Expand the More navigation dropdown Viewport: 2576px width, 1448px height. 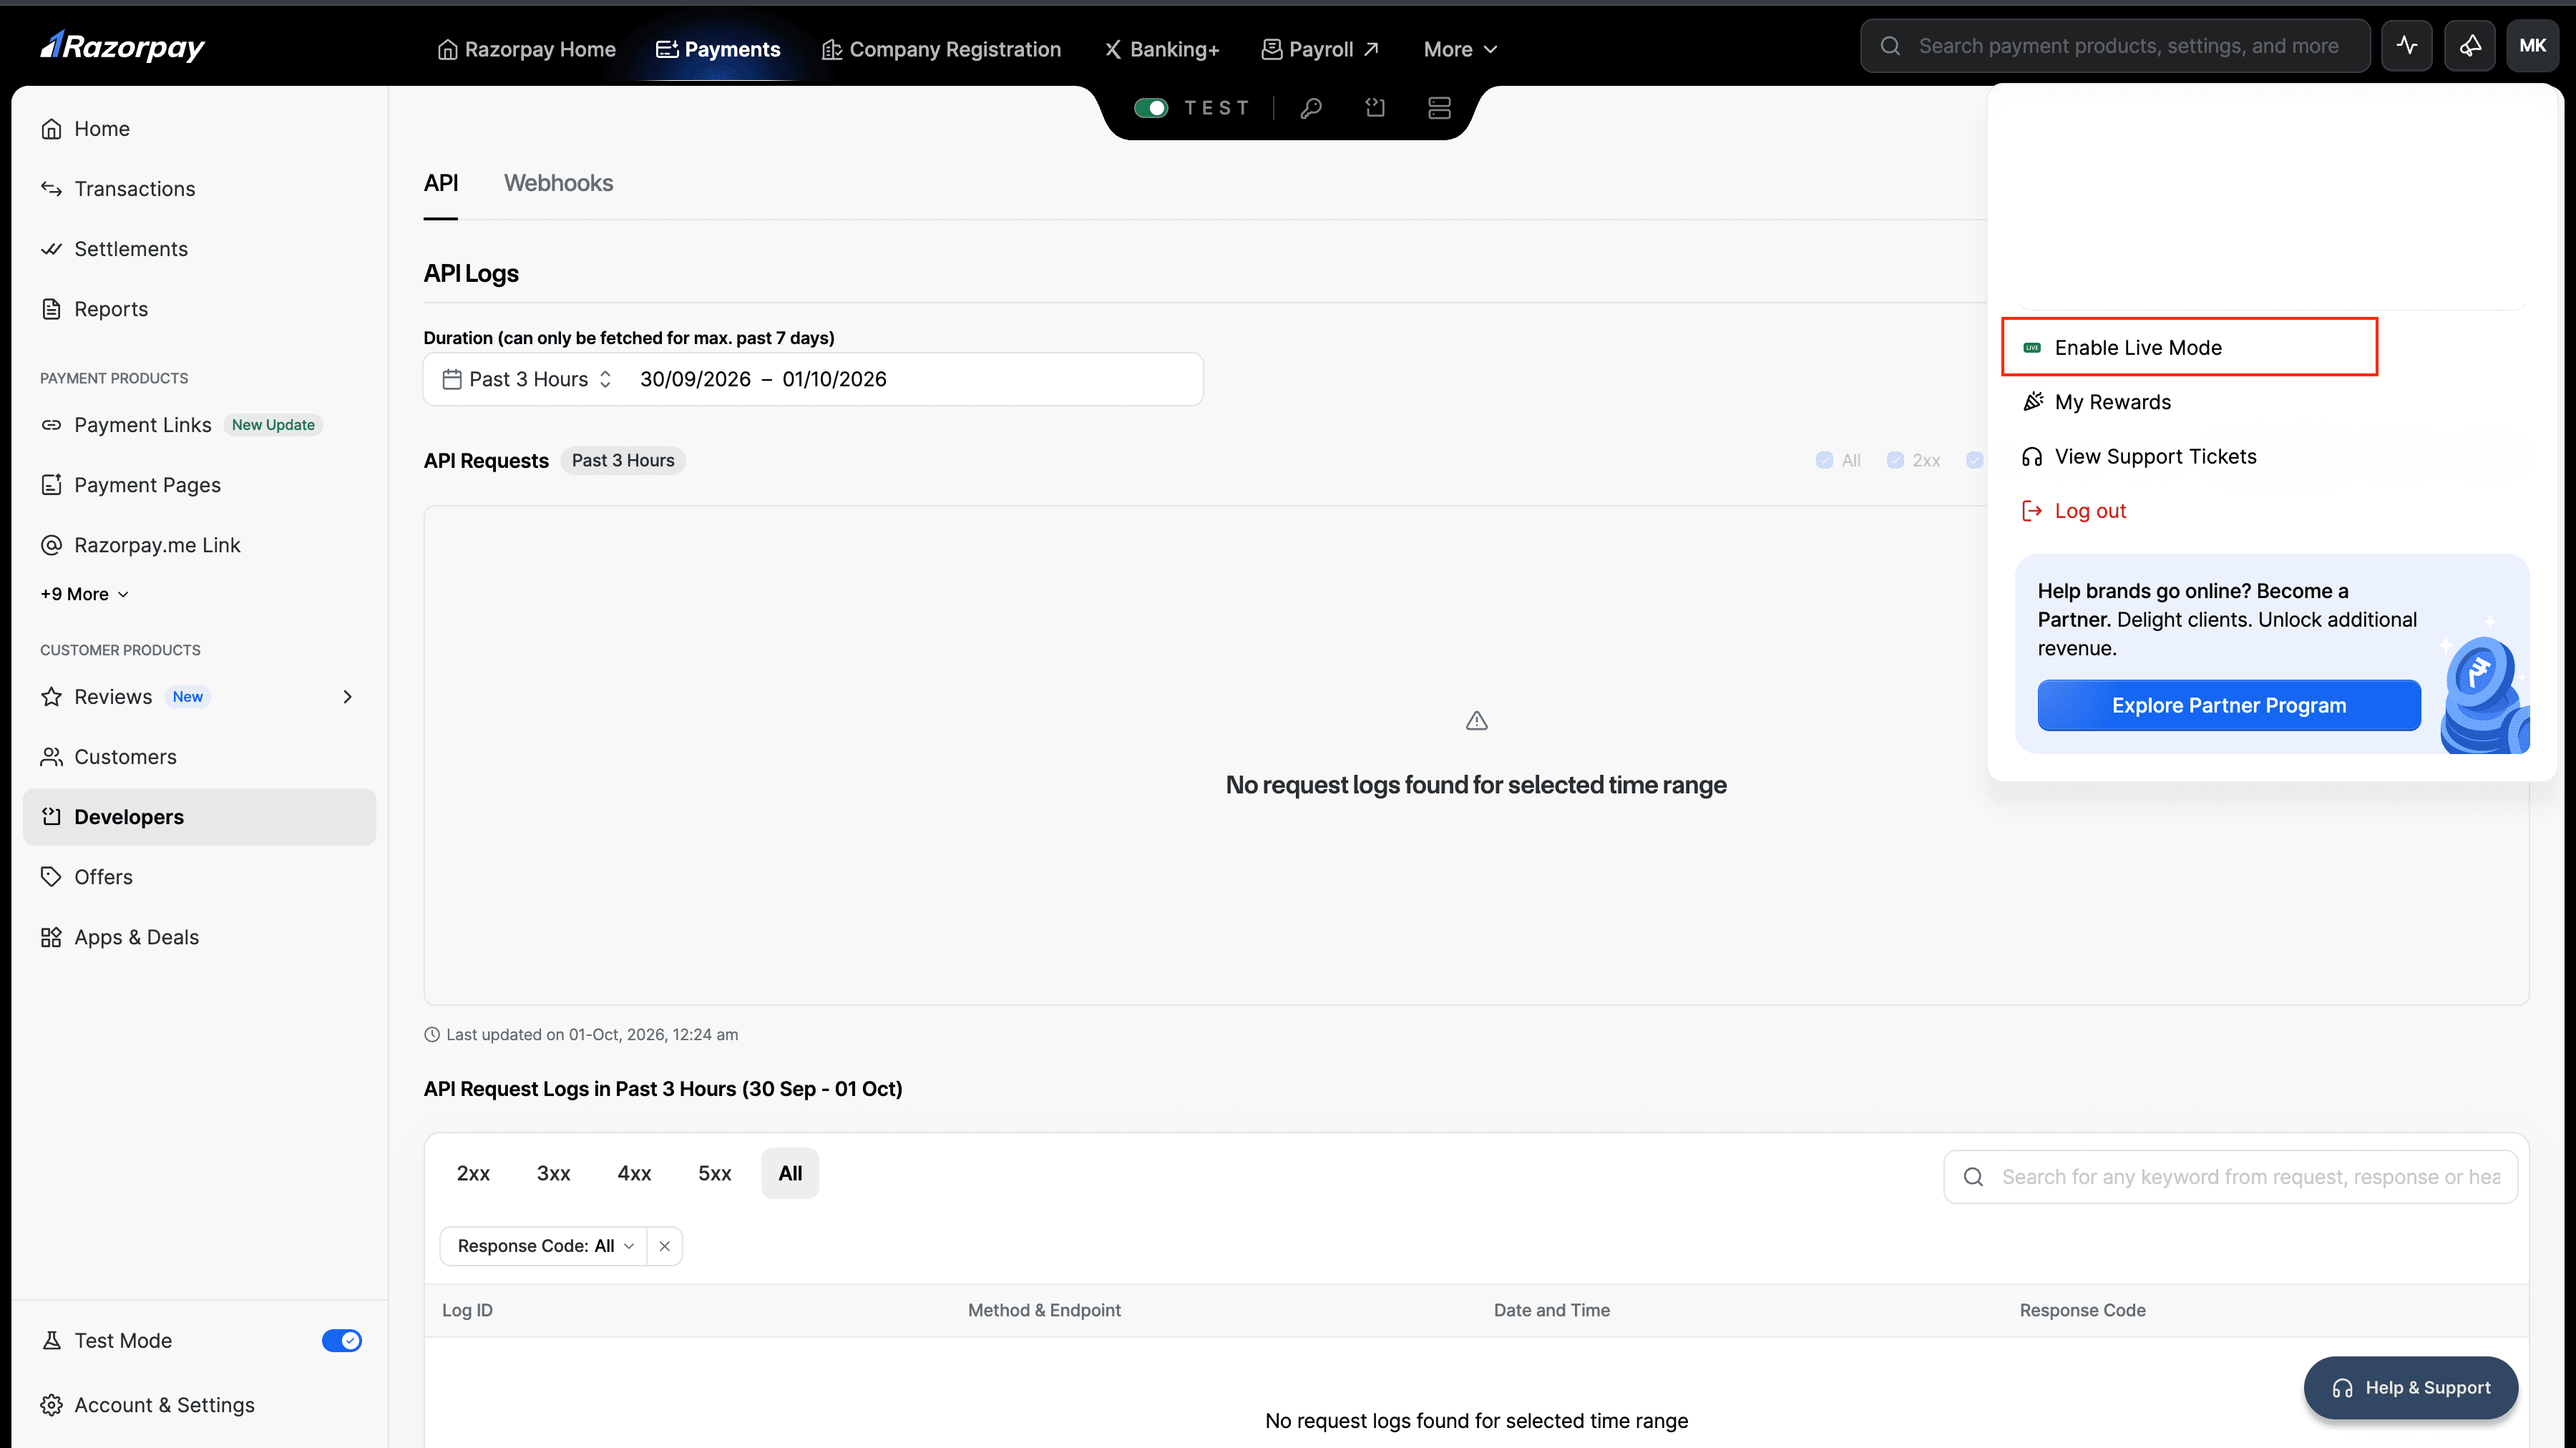(1460, 49)
